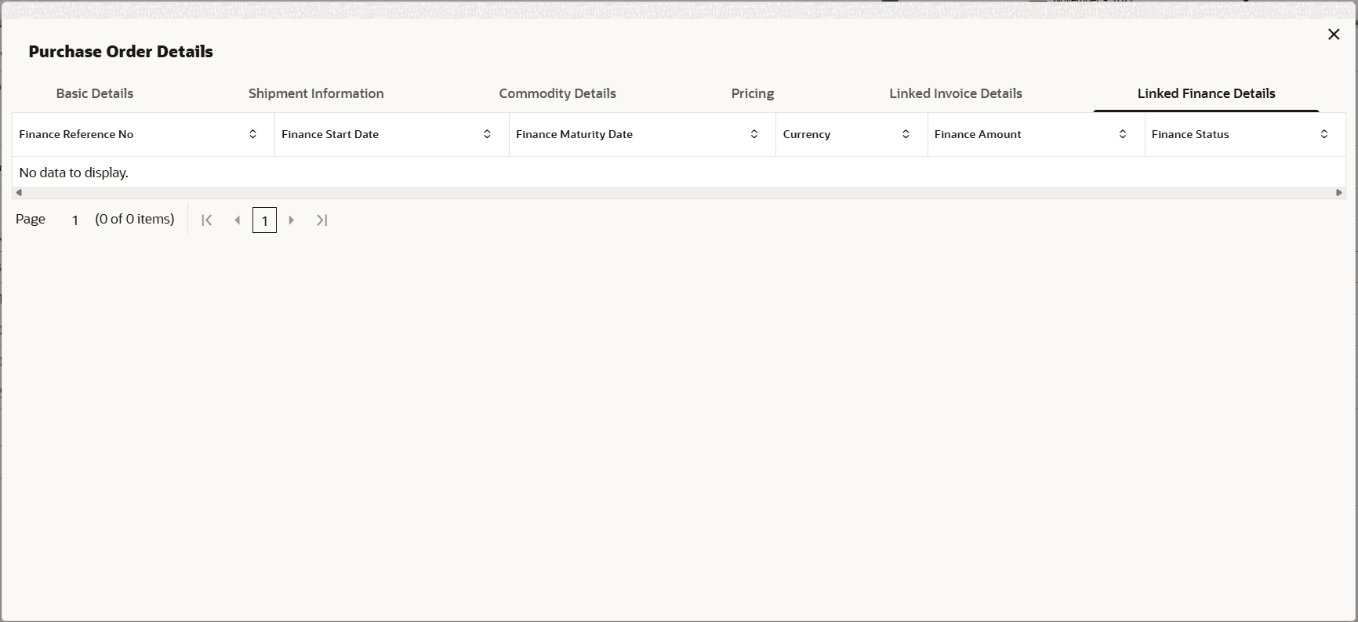Click the Finance Amount header text
1358x622 pixels.
tap(978, 134)
